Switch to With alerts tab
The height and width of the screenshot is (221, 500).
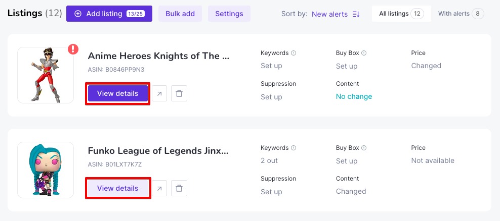point(461,14)
